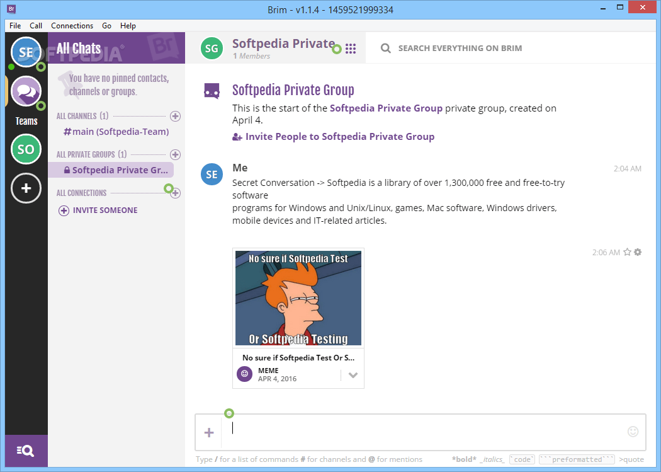The image size is (661, 472).
Task: Click Invite People to Softpedia Private Group
Action: (334, 137)
